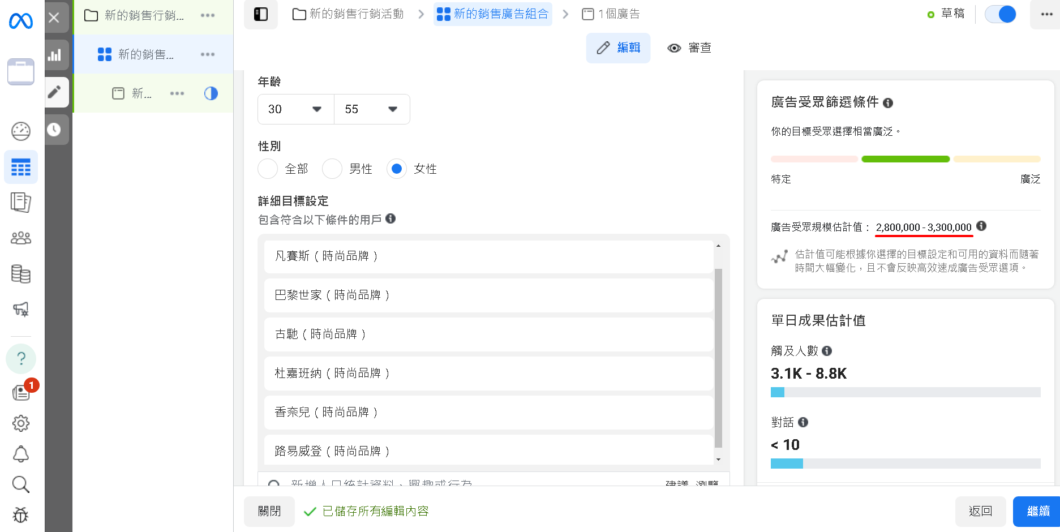Open the ads reporting pages icon
The height and width of the screenshot is (532, 1060).
pyautogui.click(x=21, y=202)
